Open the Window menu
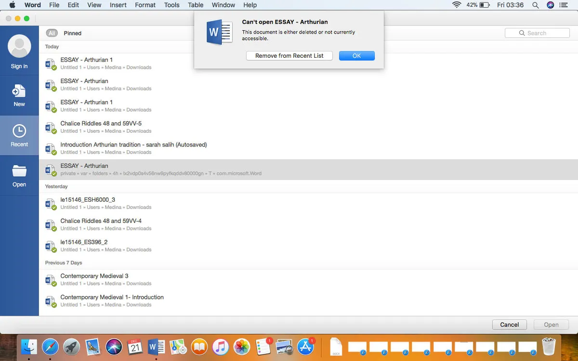Screen dimensions: 578x361 click(223, 5)
